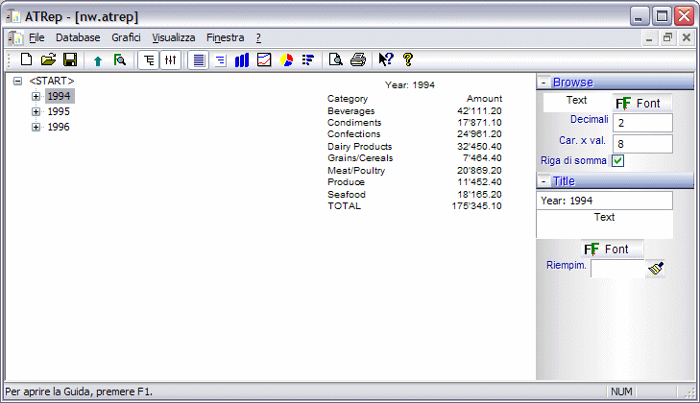Click the 'Category' column header

pyautogui.click(x=348, y=99)
